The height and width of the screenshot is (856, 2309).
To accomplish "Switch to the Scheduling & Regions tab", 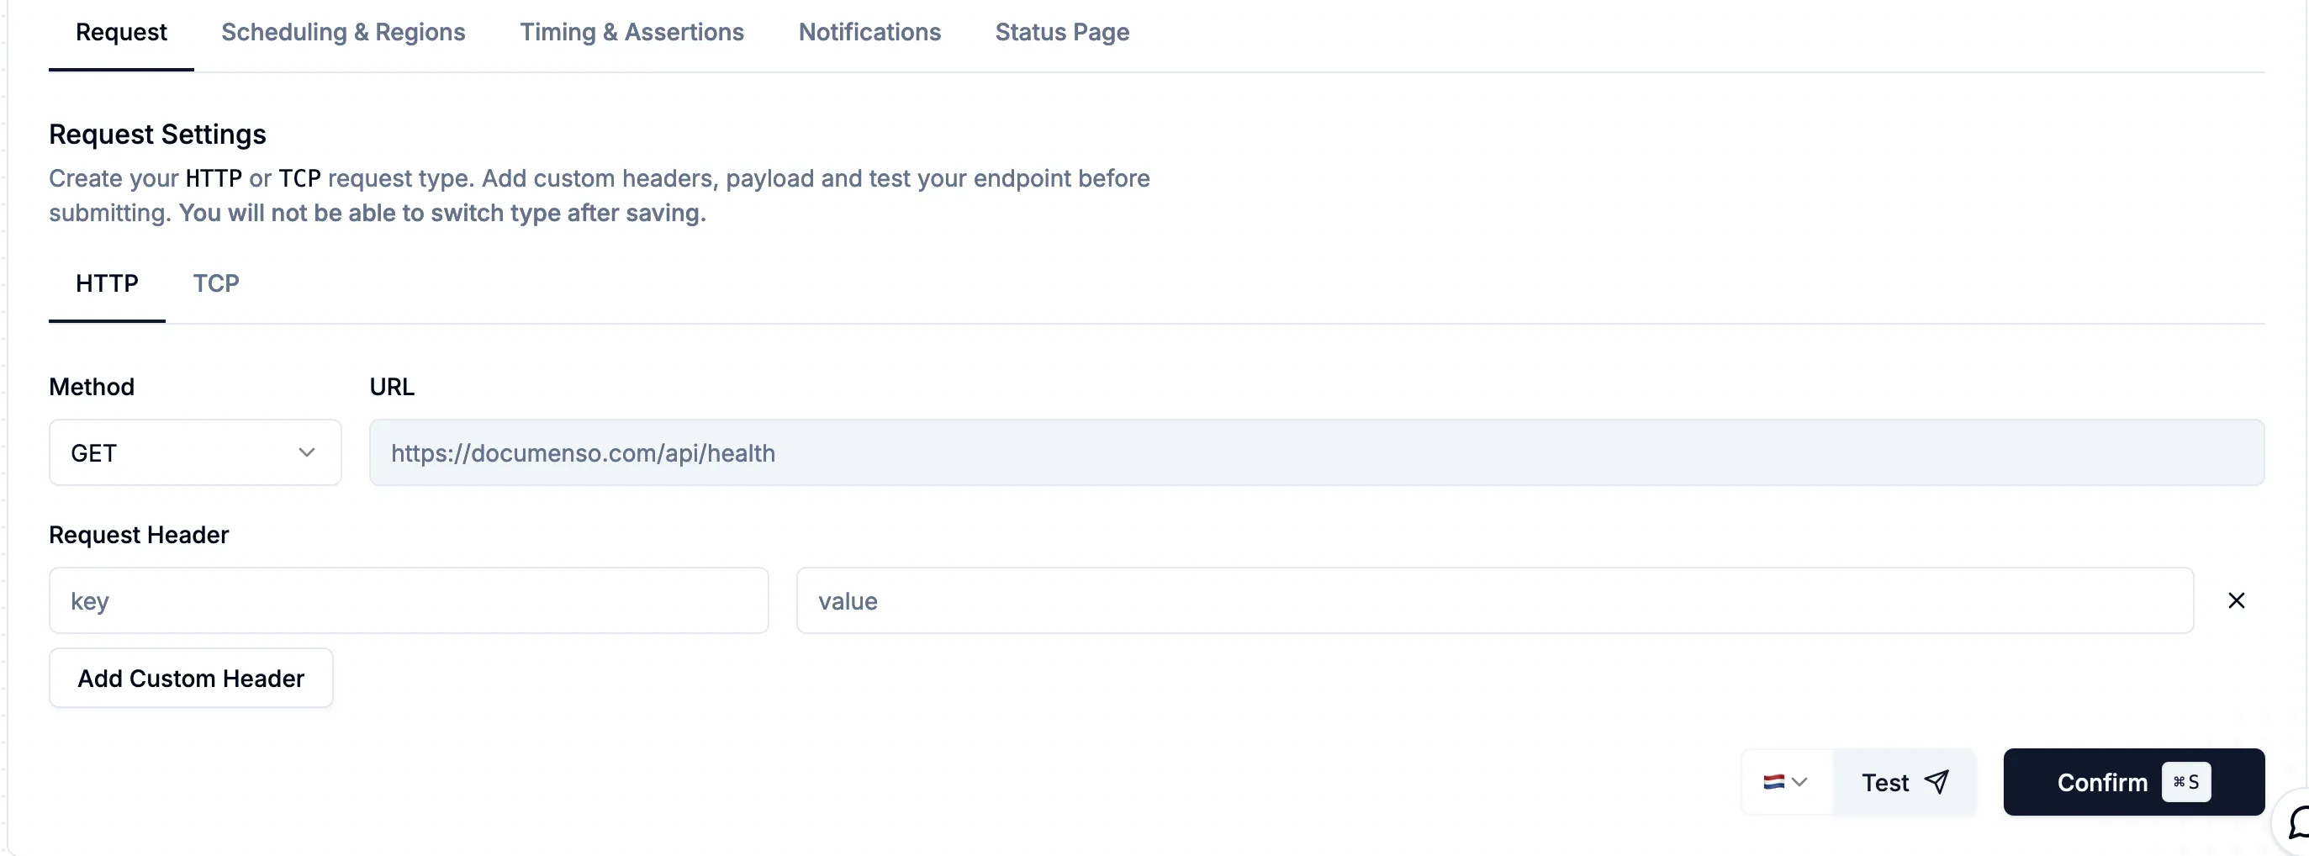I will click(343, 32).
